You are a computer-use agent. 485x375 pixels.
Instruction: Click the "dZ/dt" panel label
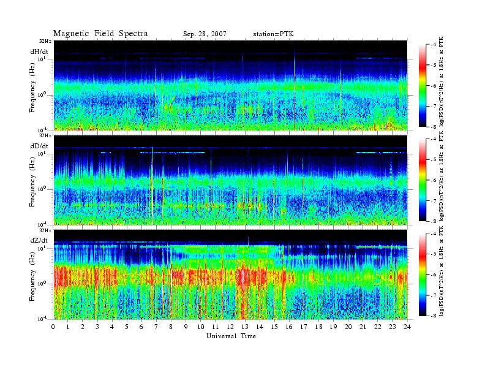point(39,240)
